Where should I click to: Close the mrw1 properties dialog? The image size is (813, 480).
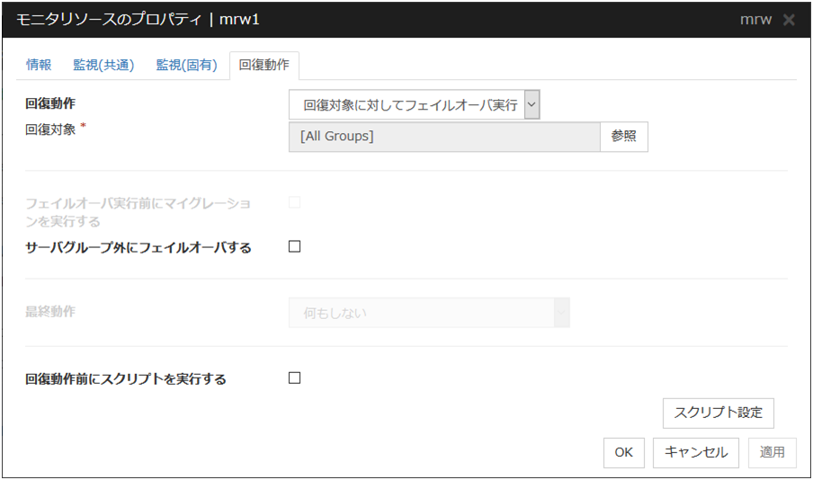point(789,20)
